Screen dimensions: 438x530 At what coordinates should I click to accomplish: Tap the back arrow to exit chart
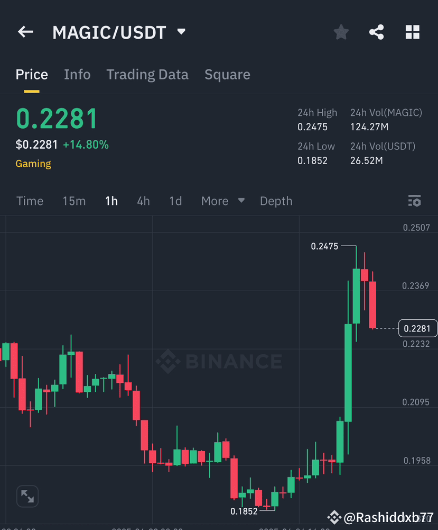[25, 32]
